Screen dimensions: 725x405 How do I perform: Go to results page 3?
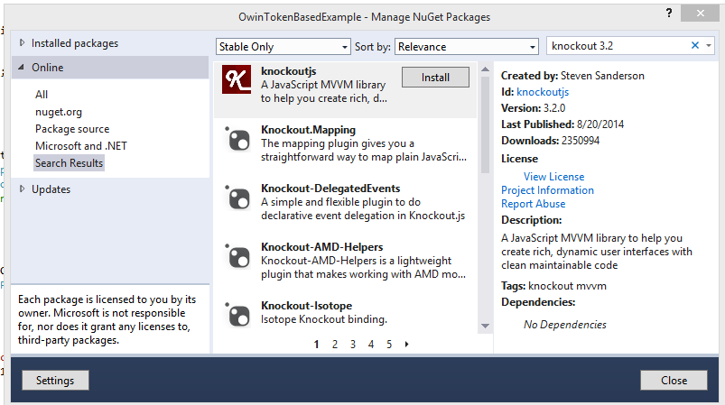pos(353,344)
